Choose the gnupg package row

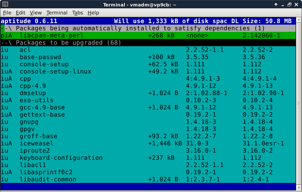pos(29,122)
